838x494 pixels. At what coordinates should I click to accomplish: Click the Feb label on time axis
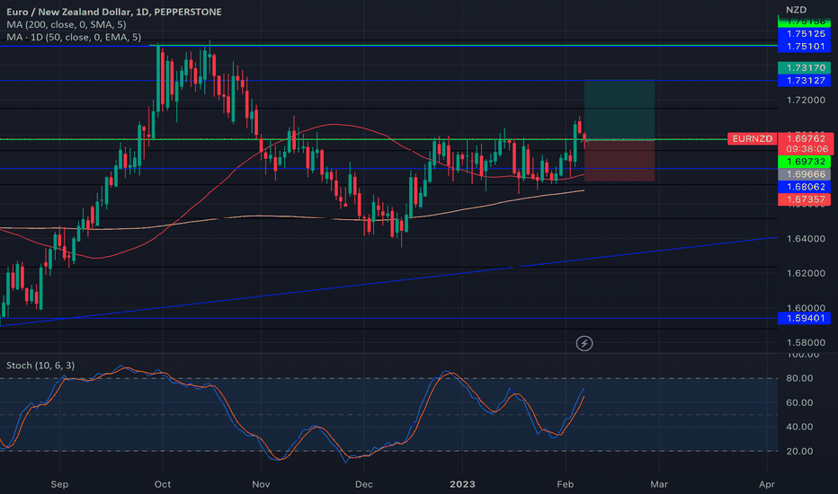click(x=566, y=484)
